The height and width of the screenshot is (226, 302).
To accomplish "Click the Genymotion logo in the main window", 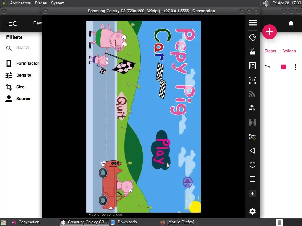I will tap(13, 24).
